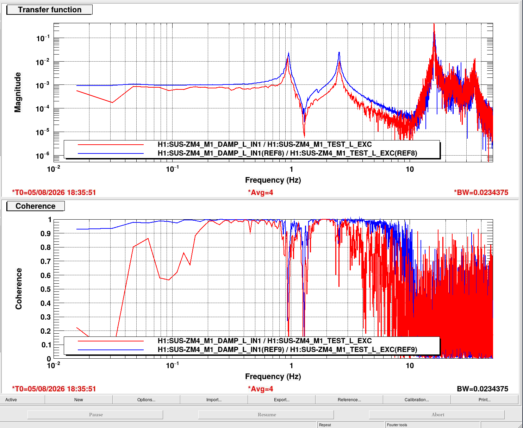
Task: Click the Active button
Action: 22,399
